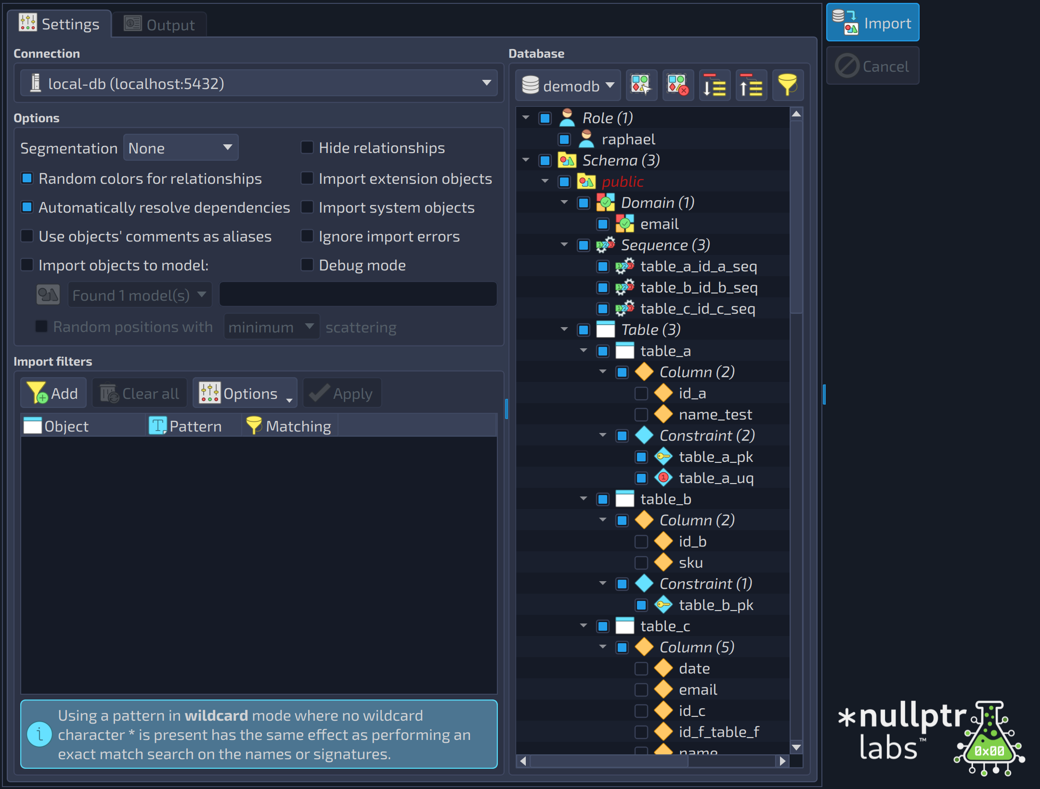Click the Matching column header

tap(290, 426)
